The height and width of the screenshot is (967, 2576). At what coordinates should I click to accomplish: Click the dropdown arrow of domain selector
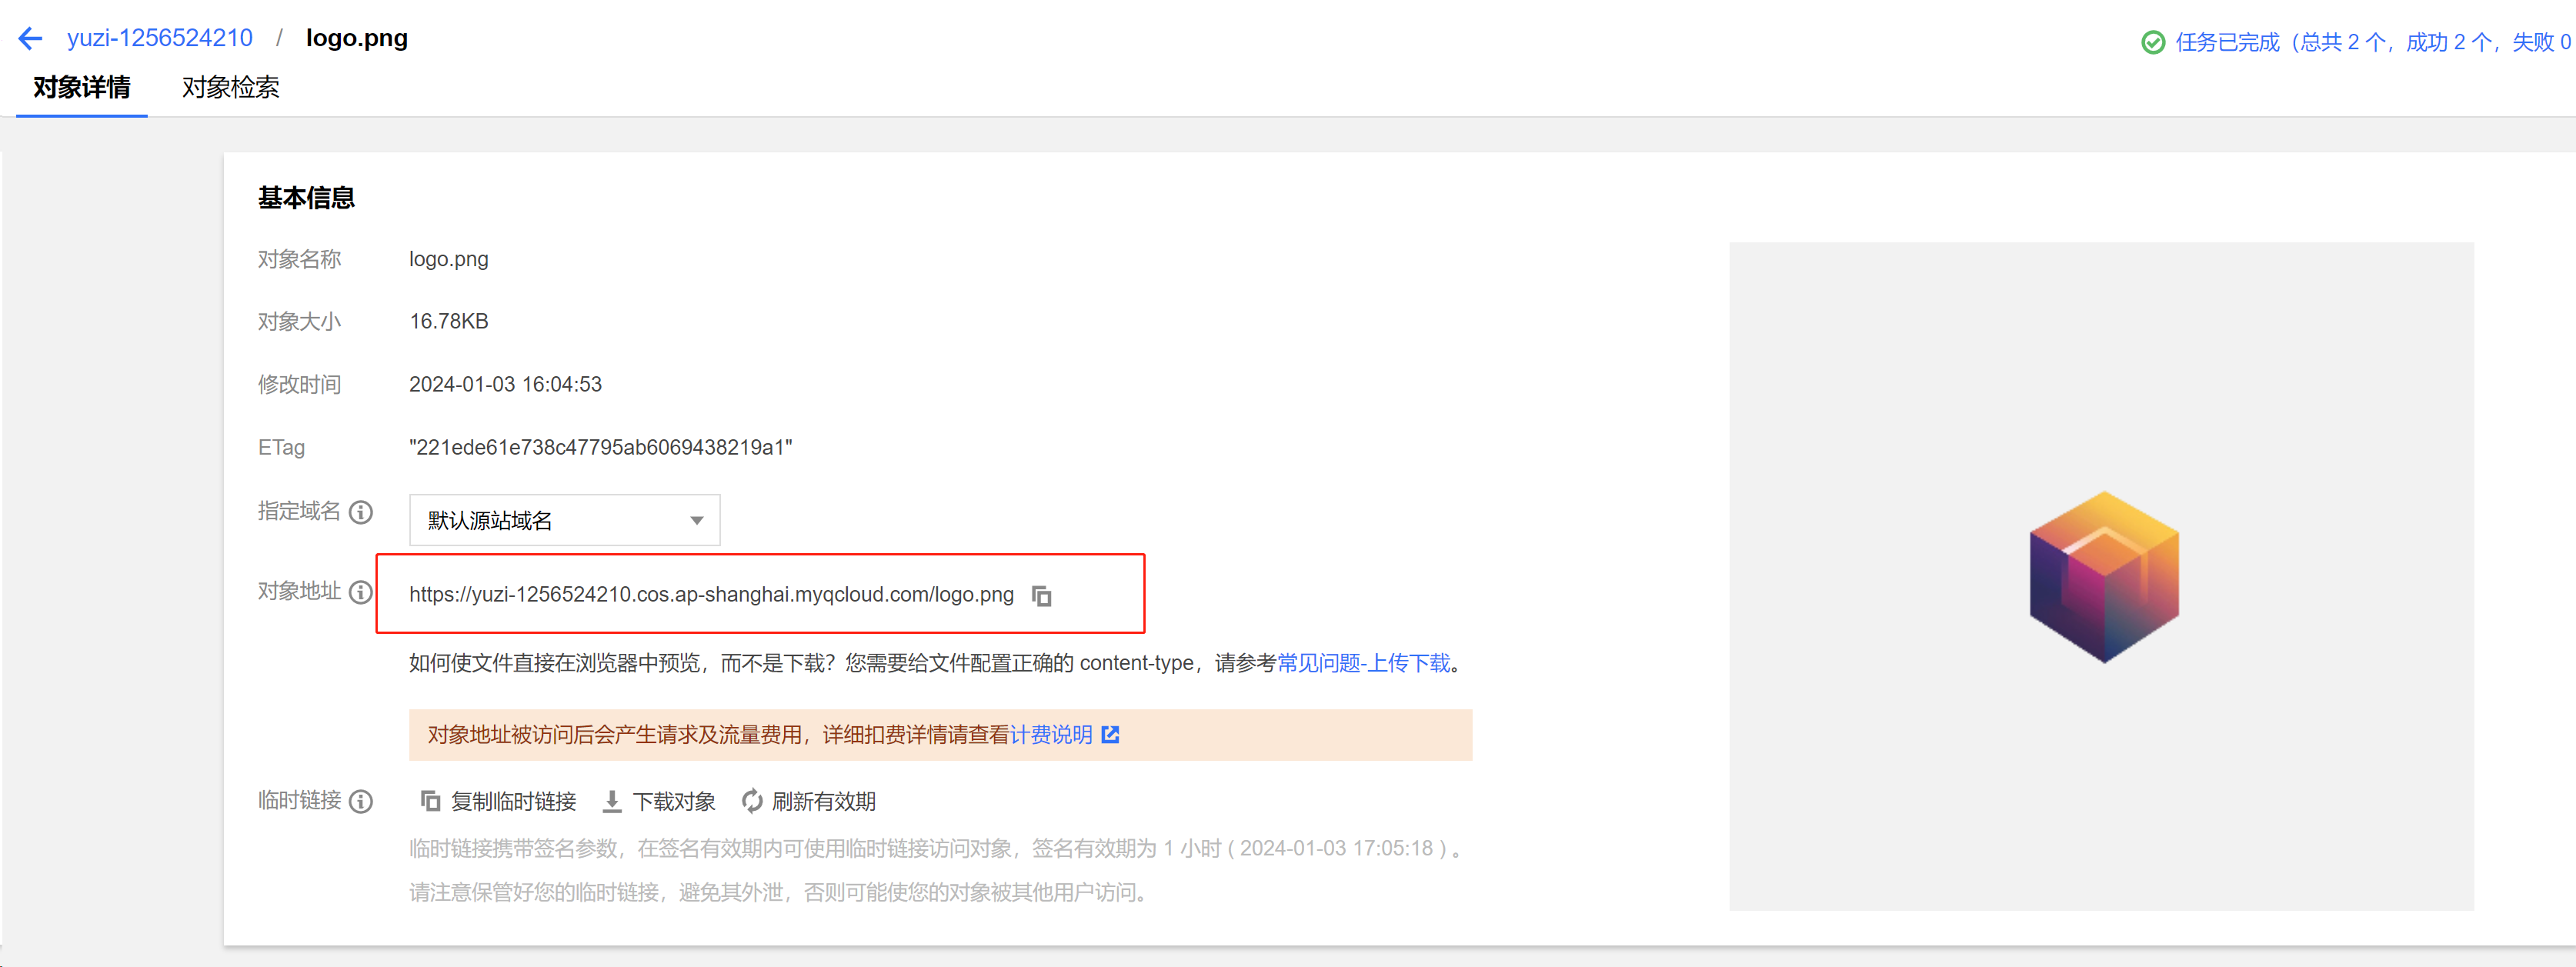pos(697,521)
